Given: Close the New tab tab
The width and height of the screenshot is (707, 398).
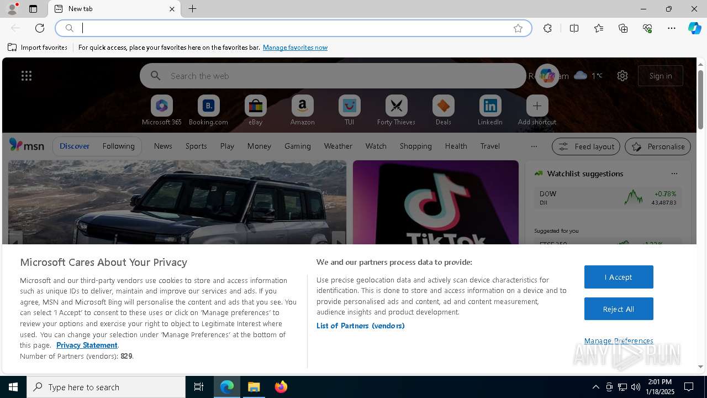Looking at the screenshot, I should 172,9.
